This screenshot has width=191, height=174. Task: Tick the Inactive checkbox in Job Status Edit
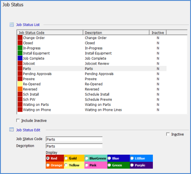(168, 134)
